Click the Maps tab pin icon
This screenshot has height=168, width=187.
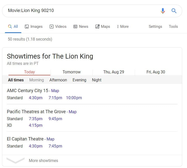[x=97, y=27]
